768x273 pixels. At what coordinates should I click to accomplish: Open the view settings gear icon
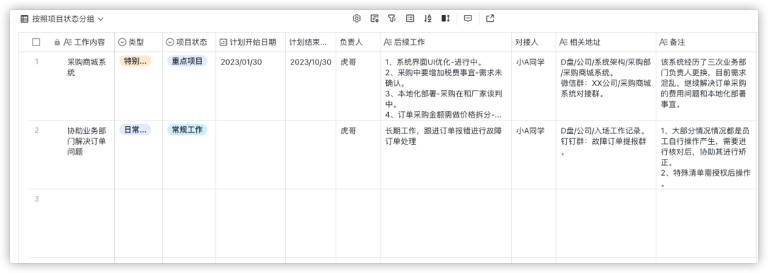pyautogui.click(x=356, y=18)
